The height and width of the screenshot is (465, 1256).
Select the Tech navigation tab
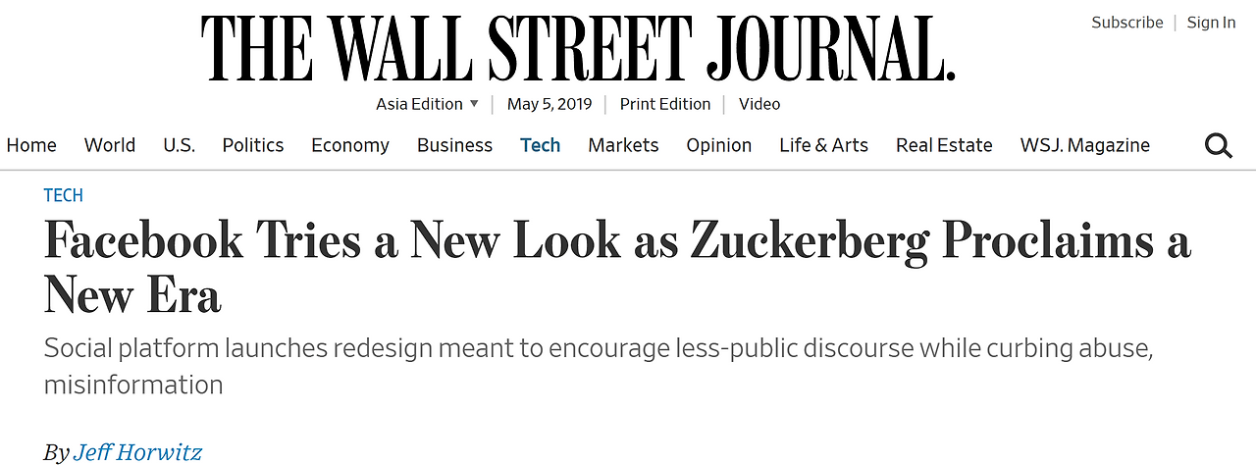click(540, 145)
